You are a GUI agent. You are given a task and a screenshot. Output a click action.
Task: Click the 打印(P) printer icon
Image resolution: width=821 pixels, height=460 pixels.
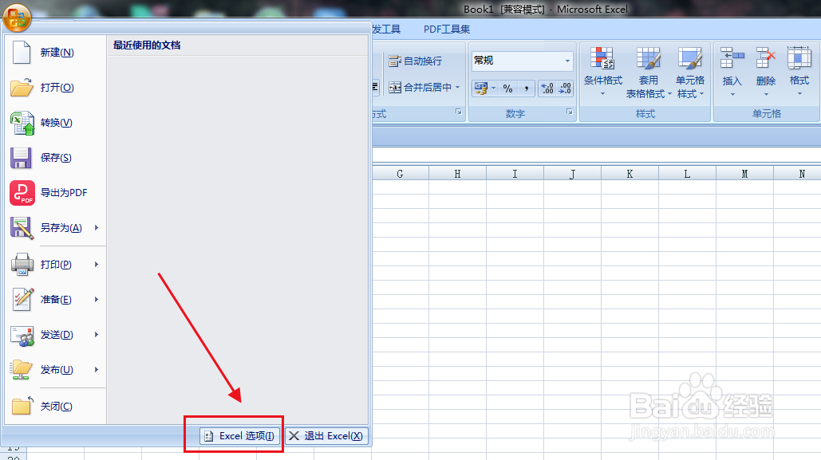[x=22, y=264]
